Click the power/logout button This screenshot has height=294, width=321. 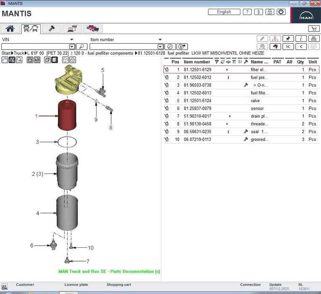coord(281,12)
